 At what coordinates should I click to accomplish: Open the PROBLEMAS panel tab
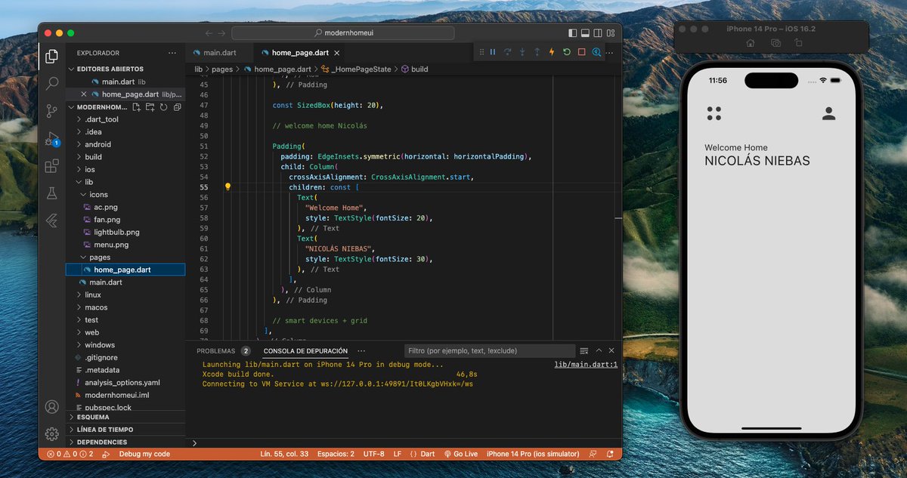[223, 351]
